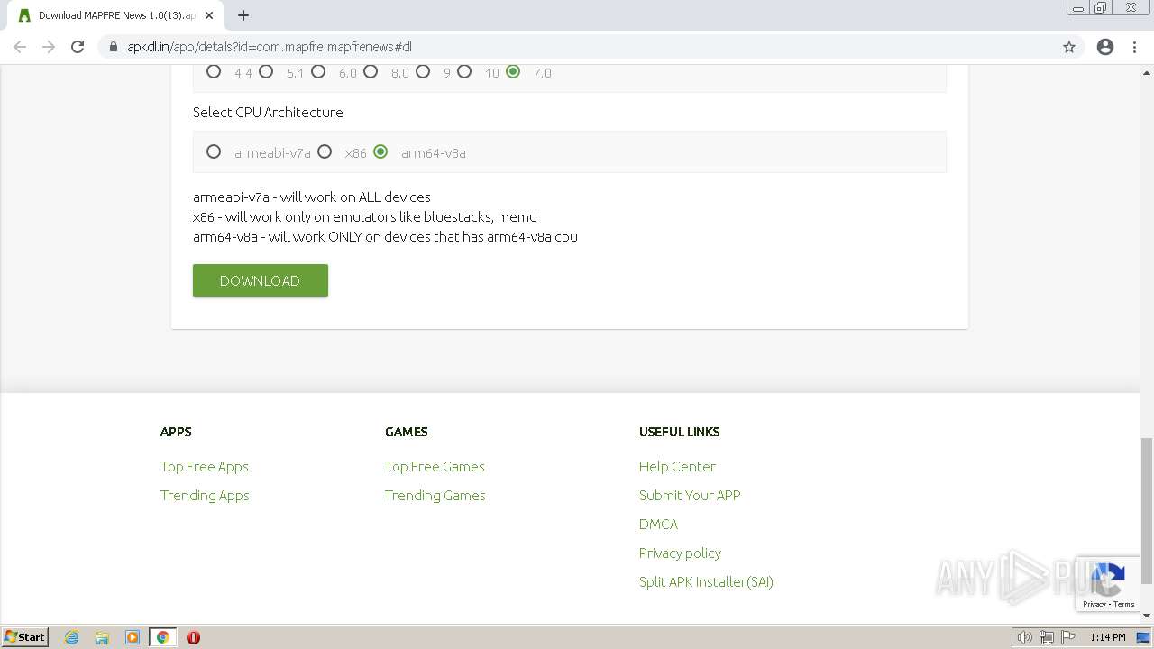The width and height of the screenshot is (1154, 649).
Task: Choose armeabi-v7a CPU architecture
Action: pos(214,152)
